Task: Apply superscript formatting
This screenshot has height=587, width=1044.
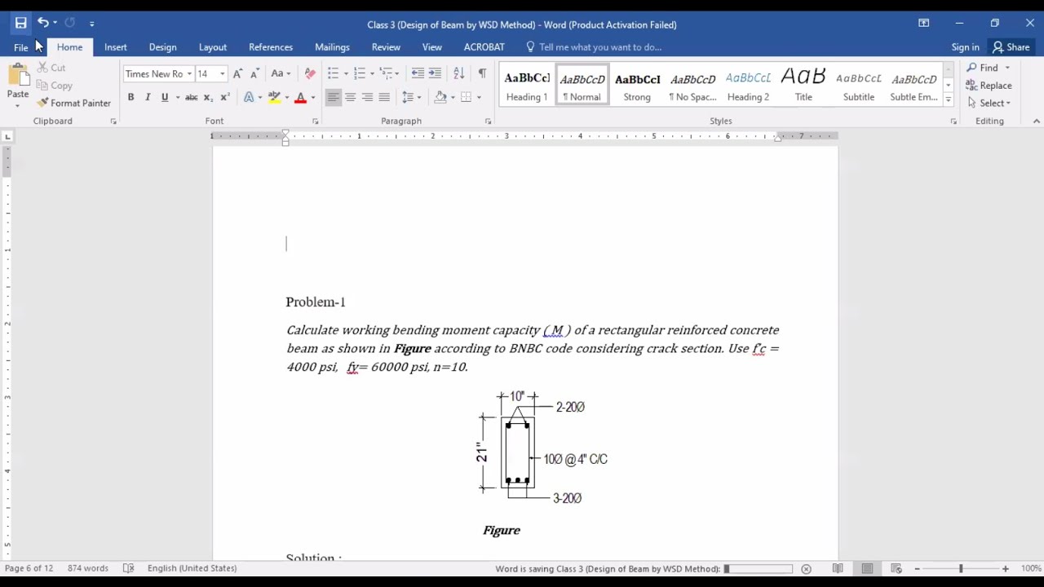Action: coord(225,97)
